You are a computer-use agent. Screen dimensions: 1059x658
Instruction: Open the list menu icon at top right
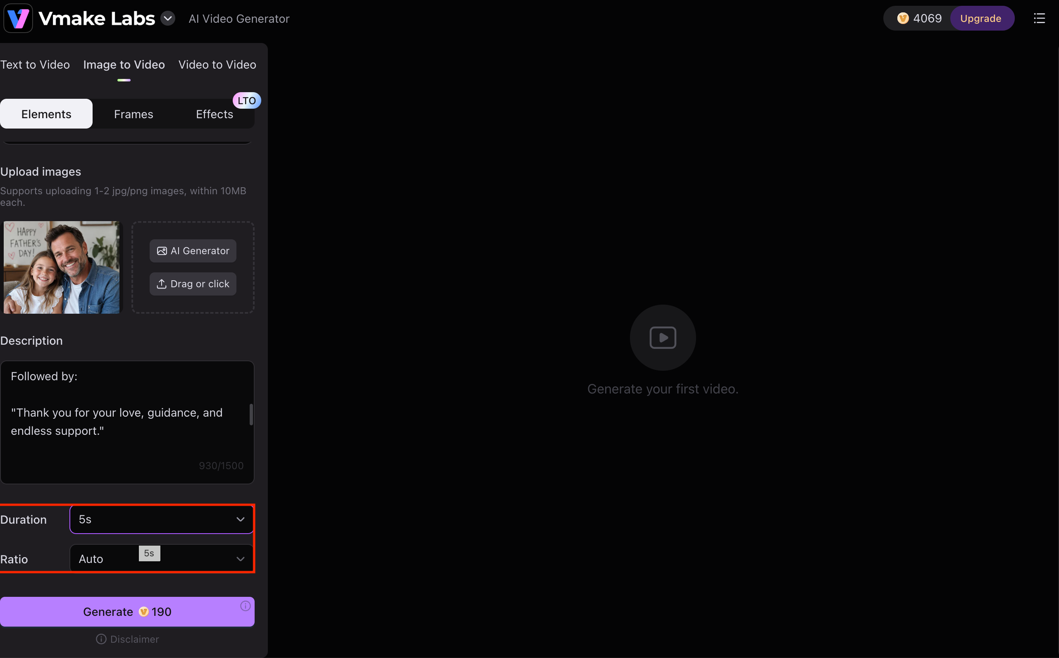[x=1040, y=18]
